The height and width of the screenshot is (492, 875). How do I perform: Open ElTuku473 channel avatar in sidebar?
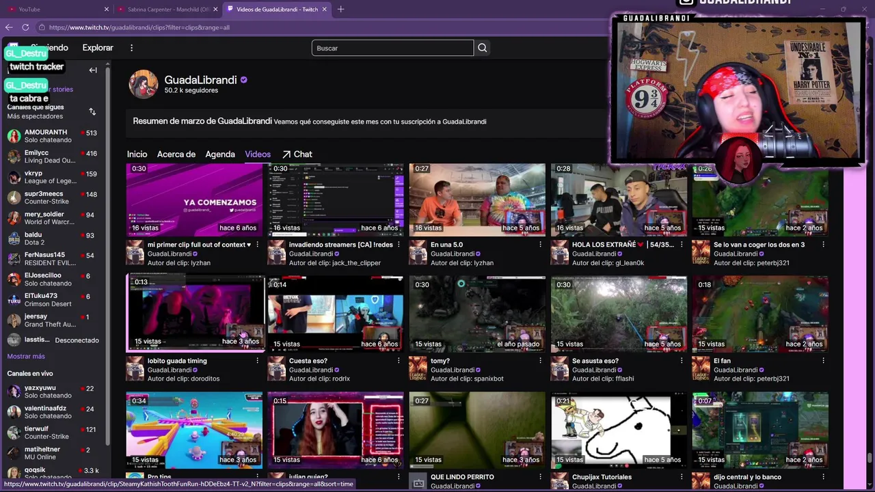(x=14, y=300)
